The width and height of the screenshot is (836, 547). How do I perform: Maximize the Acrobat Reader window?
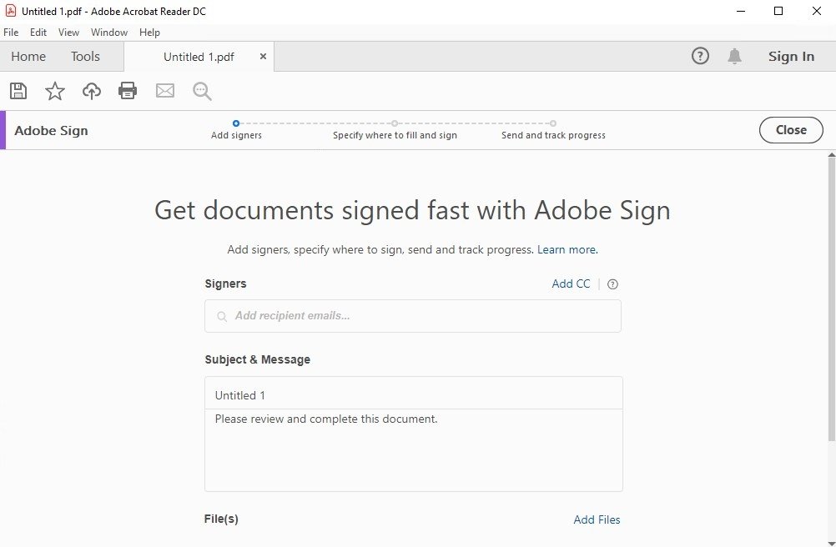(x=778, y=11)
